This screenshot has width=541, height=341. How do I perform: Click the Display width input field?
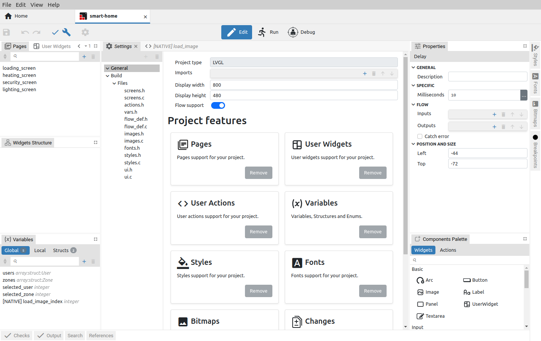(303, 85)
